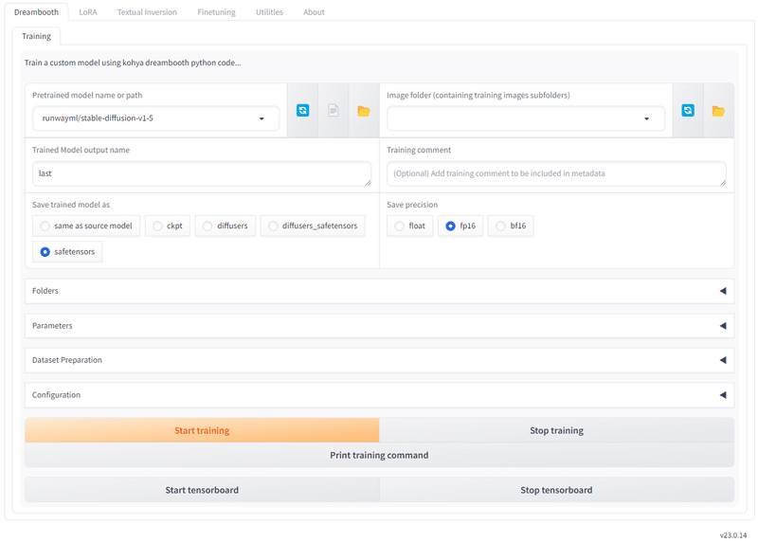Open the pretrained model name dropdown
The image size is (758, 543).
[155, 118]
